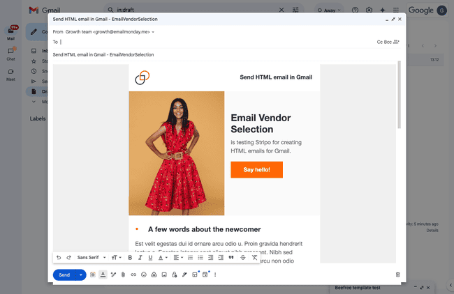The height and width of the screenshot is (294, 454).
Task: Switch to Mail in left rail
Action: [x=11, y=33]
